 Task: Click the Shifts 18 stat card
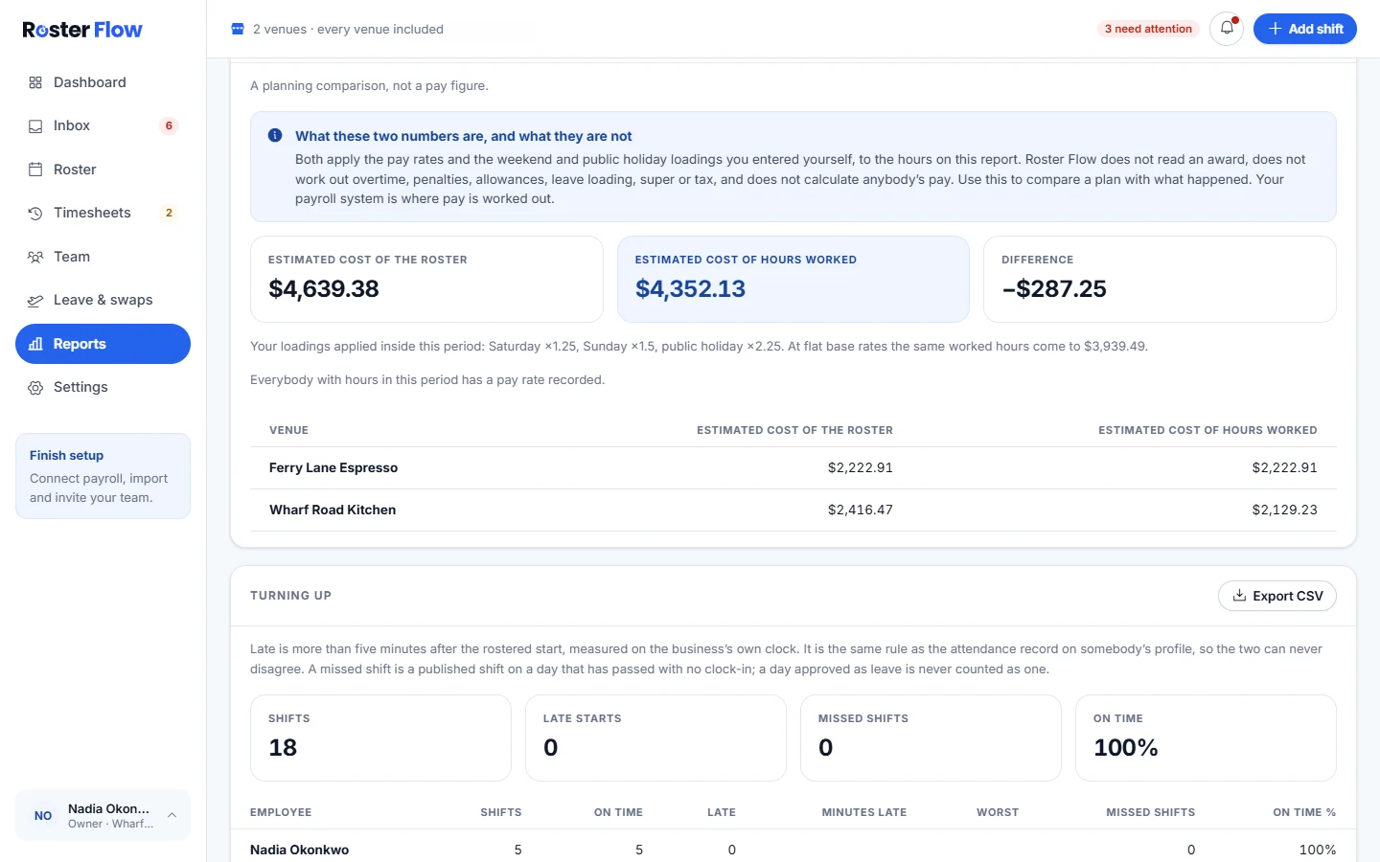click(x=380, y=737)
